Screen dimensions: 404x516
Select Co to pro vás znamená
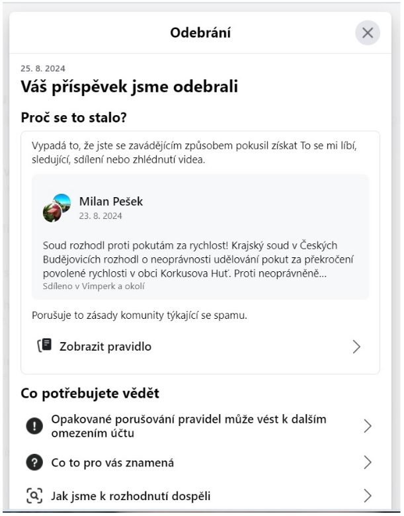(112, 463)
